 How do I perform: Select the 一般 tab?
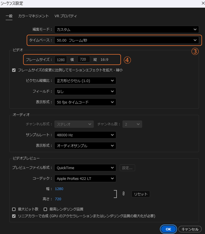pyautogui.click(x=9, y=16)
